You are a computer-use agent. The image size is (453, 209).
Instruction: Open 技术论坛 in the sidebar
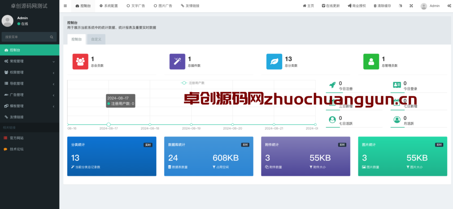(30, 149)
